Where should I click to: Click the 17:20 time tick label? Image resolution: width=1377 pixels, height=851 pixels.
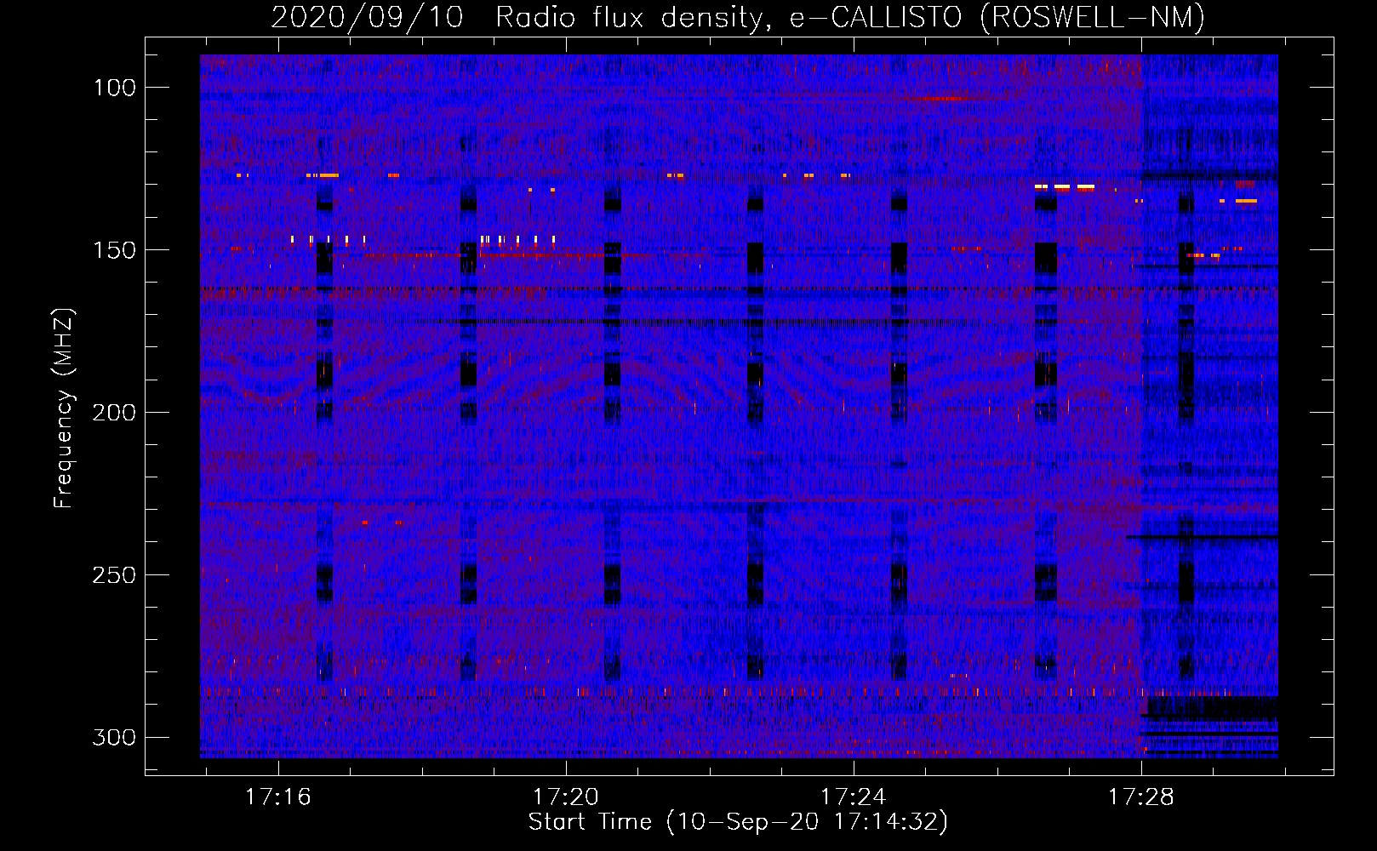[x=566, y=797]
